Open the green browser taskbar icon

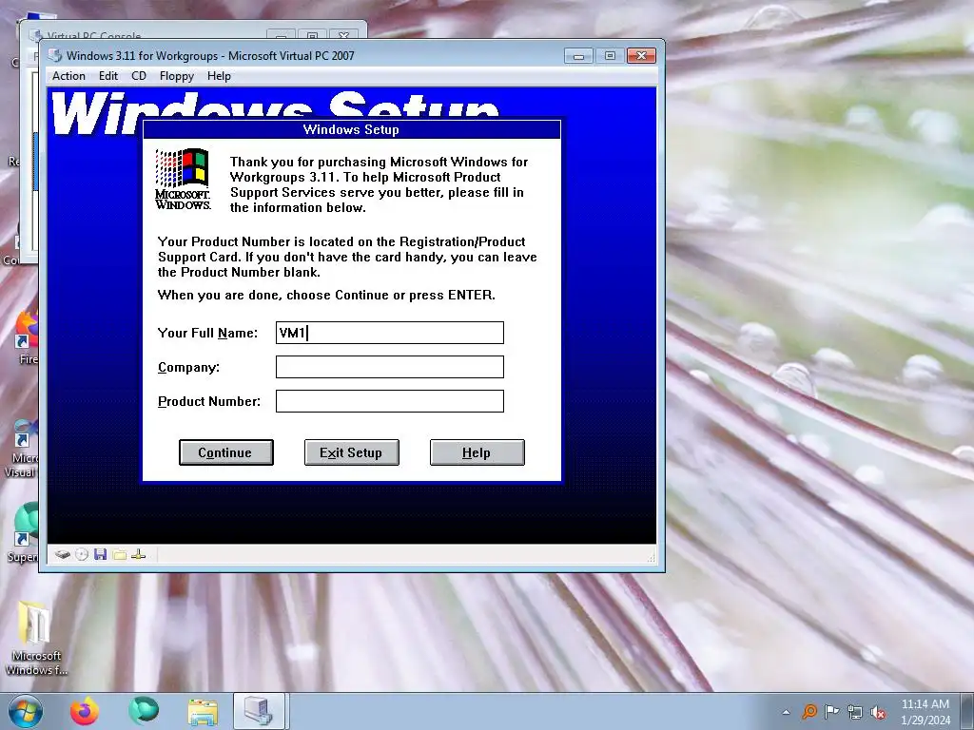pos(144,711)
